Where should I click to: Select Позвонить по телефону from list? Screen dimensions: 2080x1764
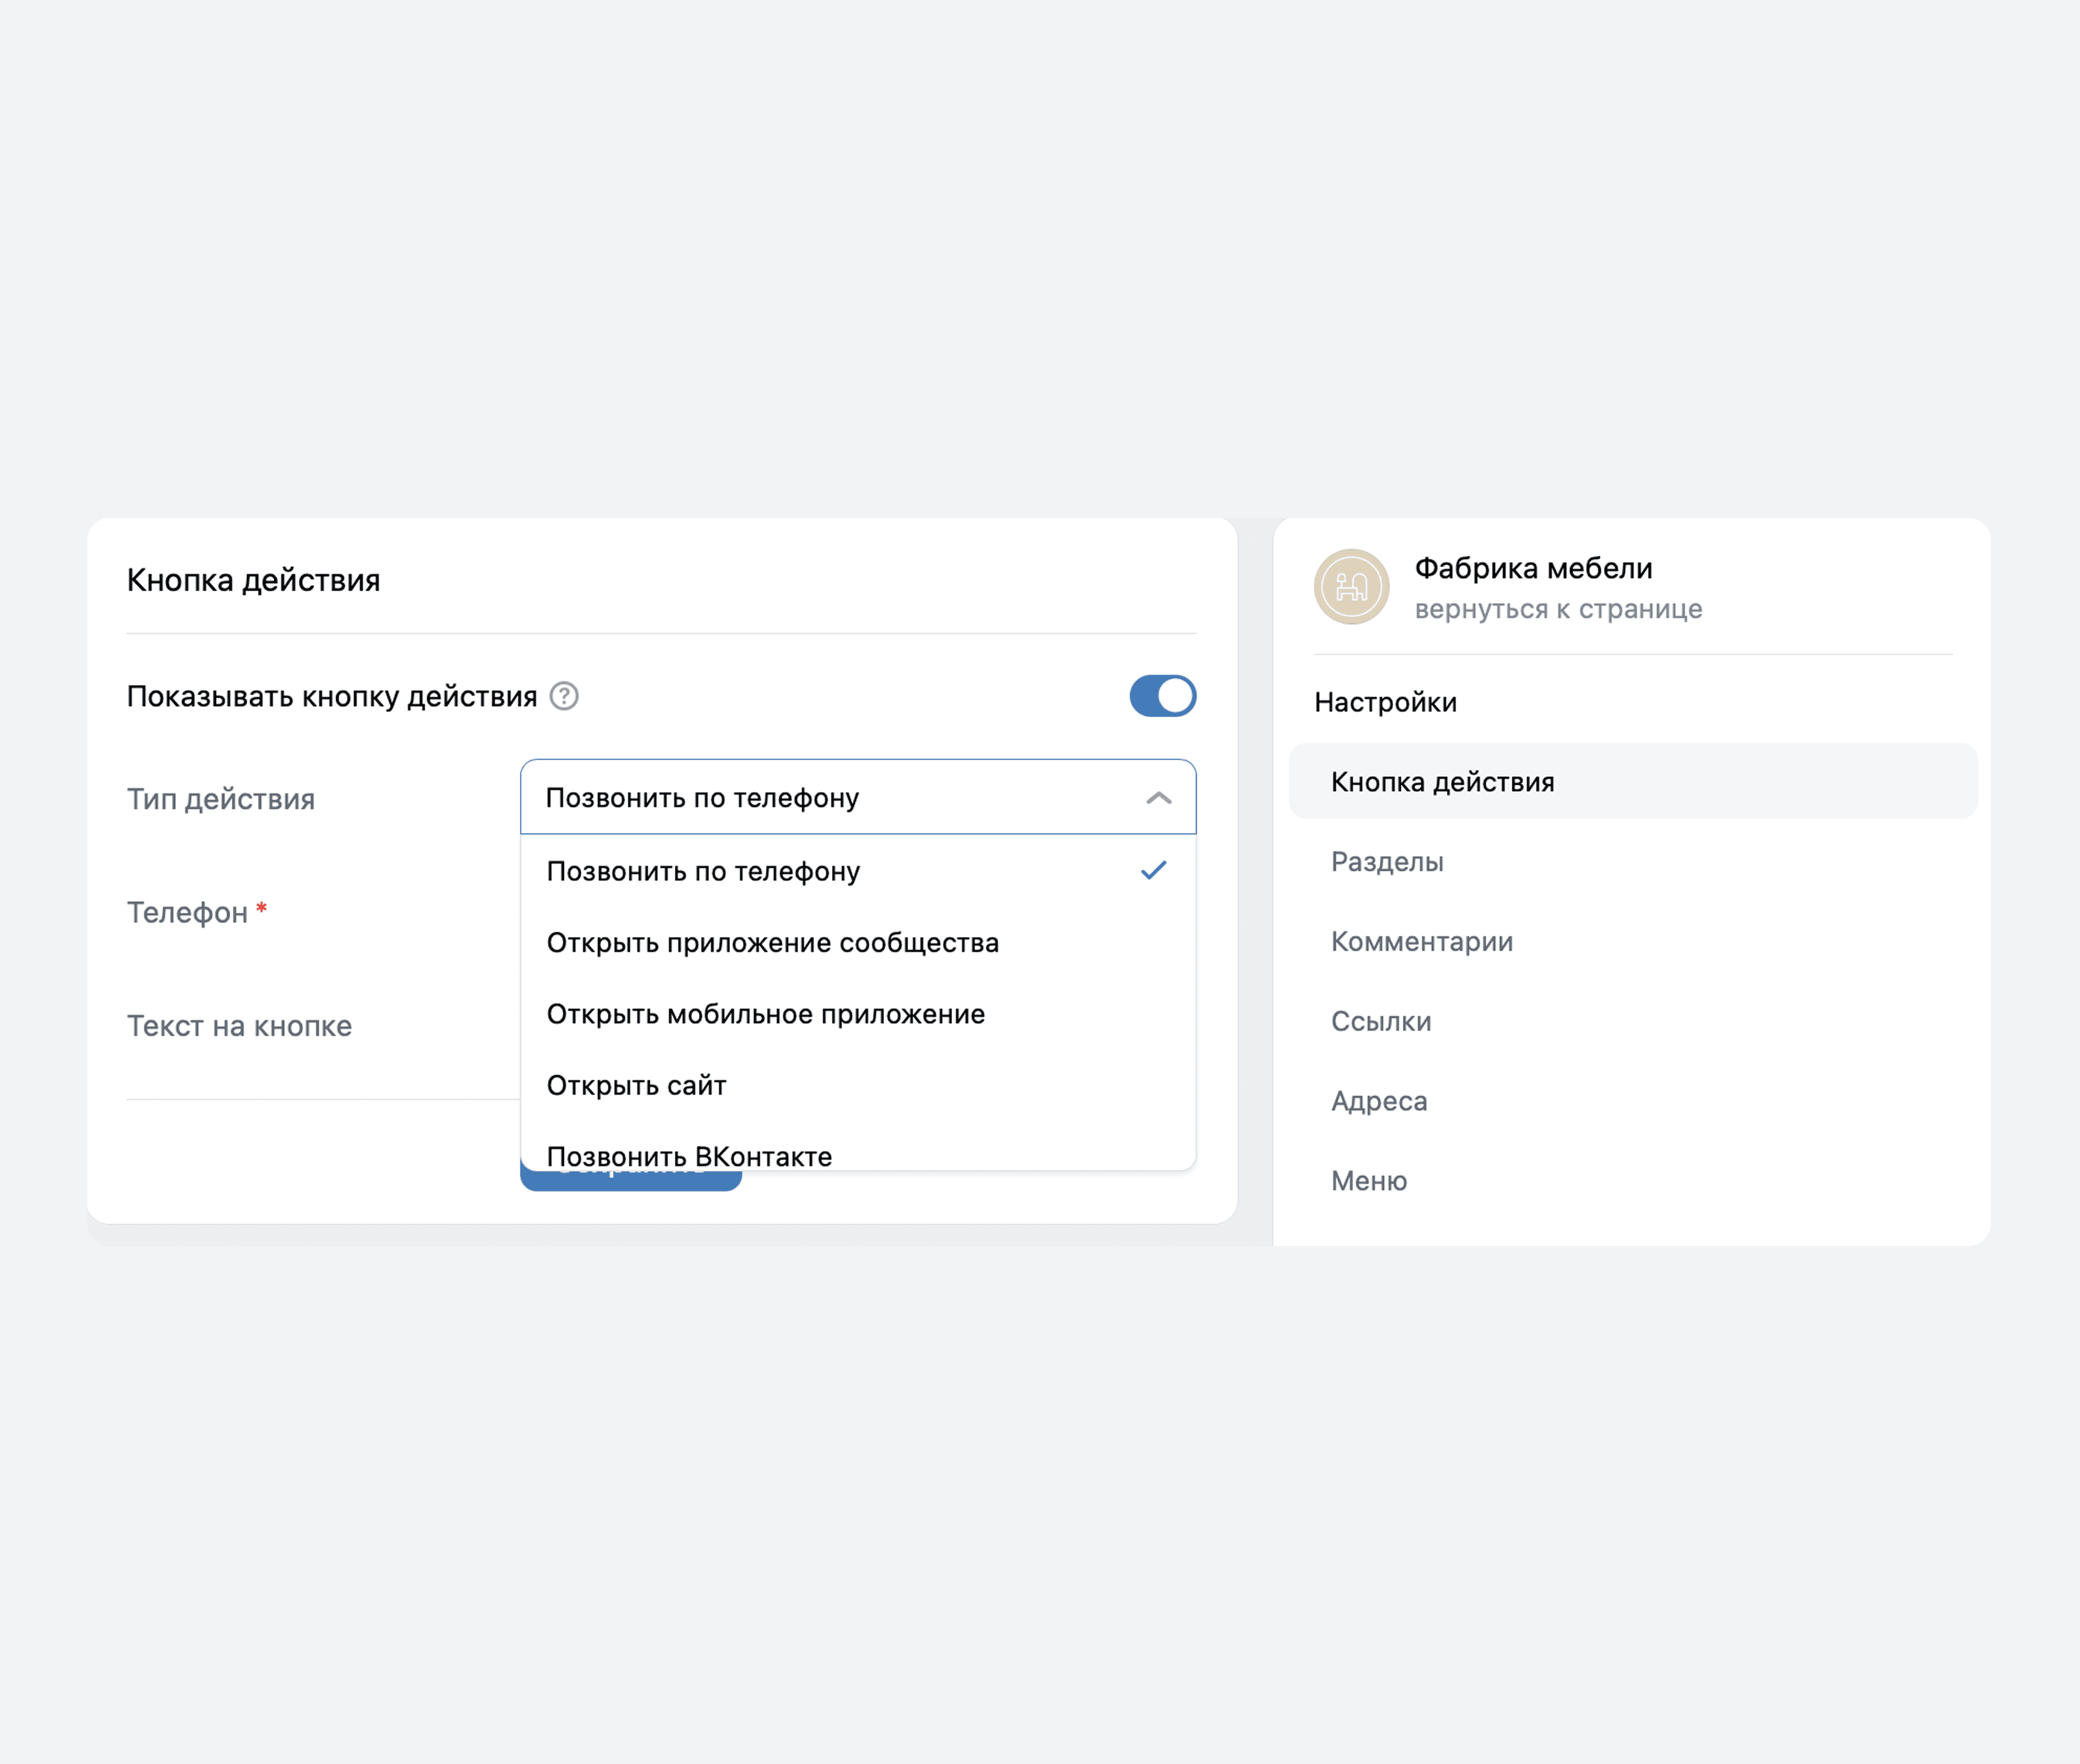(858, 871)
